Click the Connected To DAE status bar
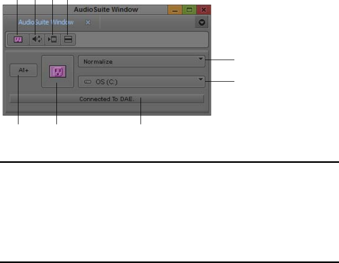This screenshot has width=339, height=263. point(107,99)
